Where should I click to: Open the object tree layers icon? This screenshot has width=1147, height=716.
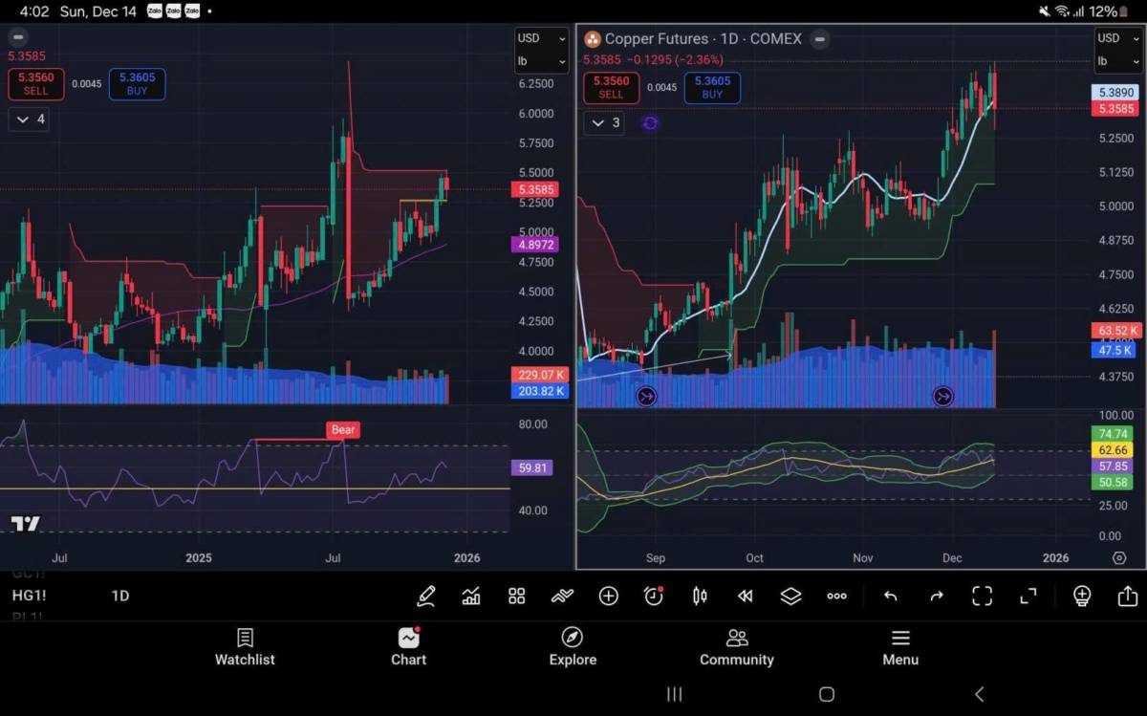click(790, 597)
